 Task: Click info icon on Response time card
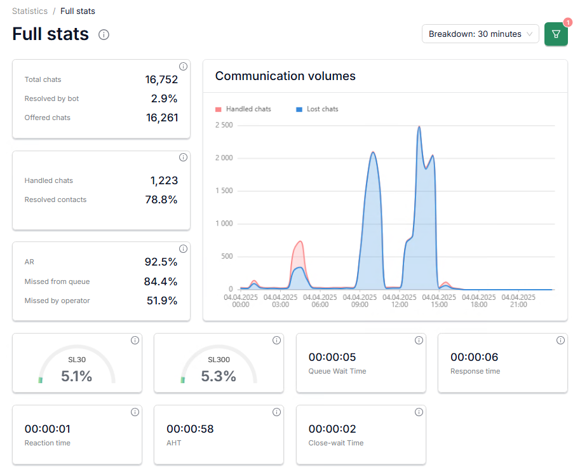560,341
